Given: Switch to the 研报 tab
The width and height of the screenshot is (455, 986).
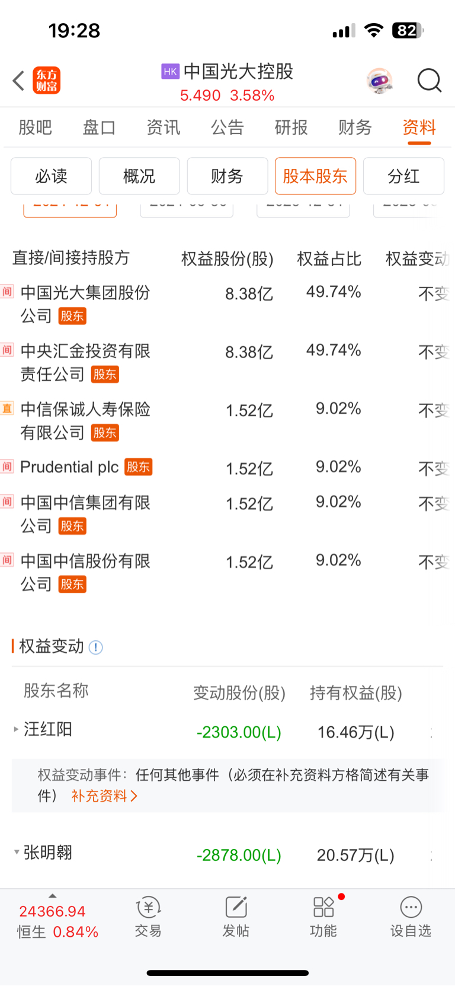Looking at the screenshot, I should point(291,127).
